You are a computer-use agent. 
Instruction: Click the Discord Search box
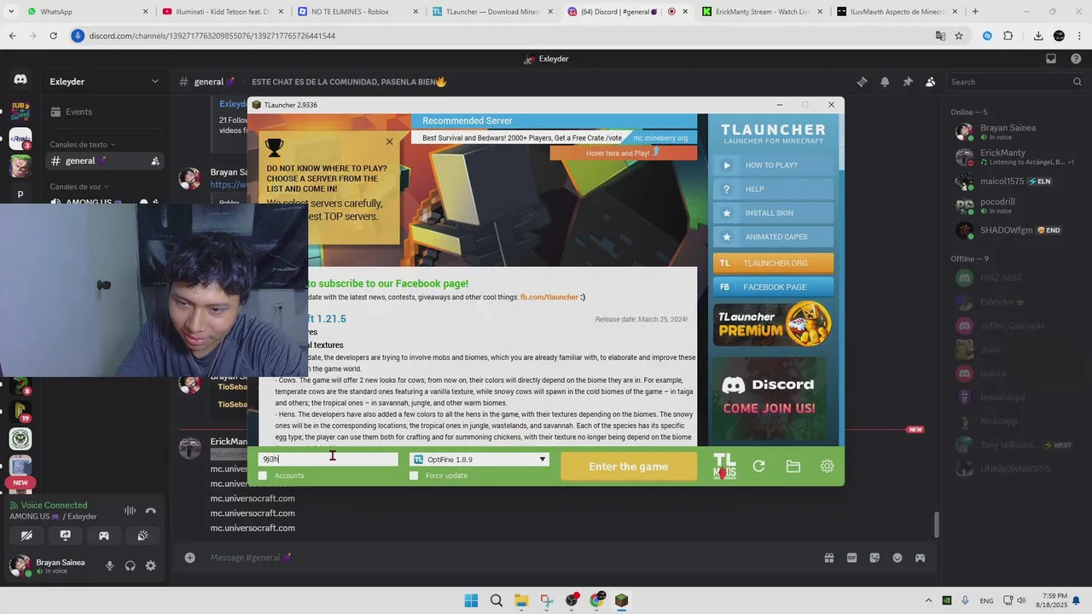click(1014, 82)
